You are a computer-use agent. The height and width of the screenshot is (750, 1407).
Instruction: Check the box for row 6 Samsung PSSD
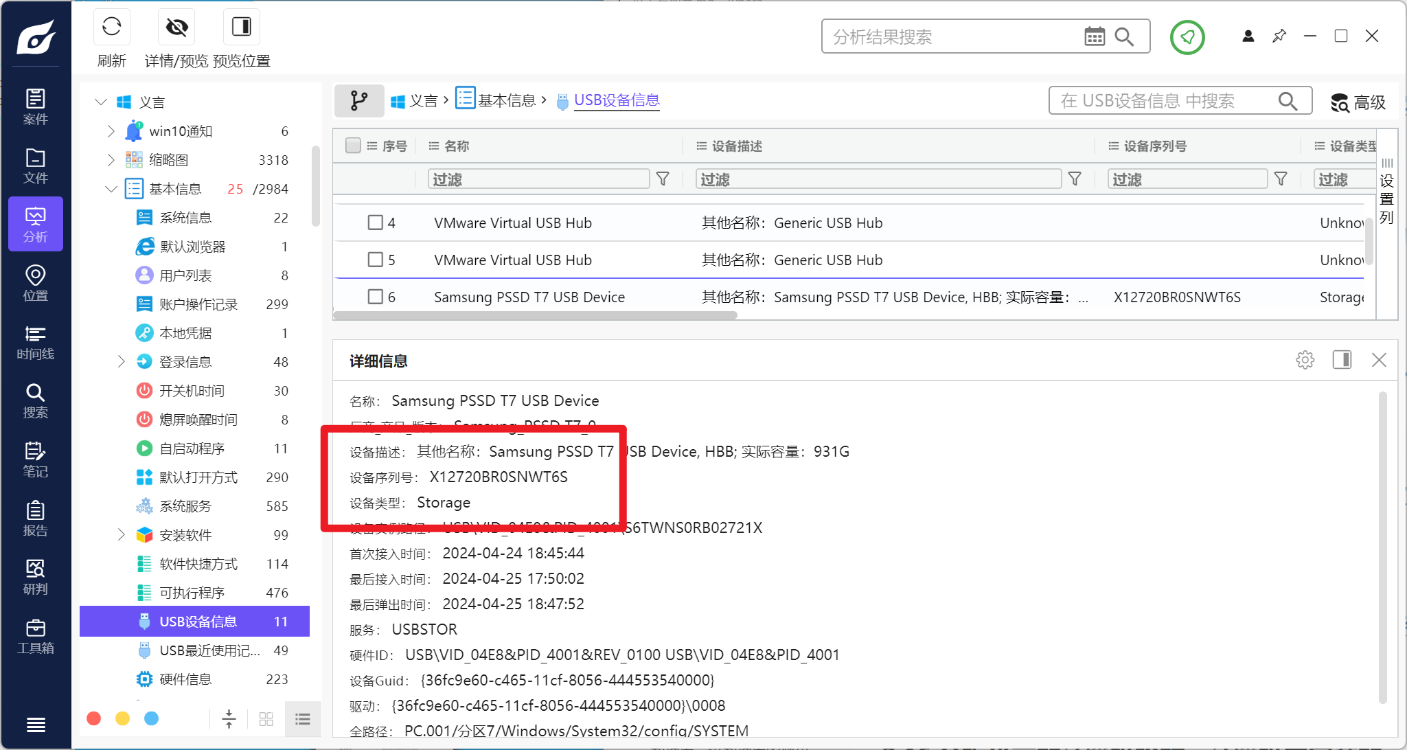pyautogui.click(x=375, y=297)
